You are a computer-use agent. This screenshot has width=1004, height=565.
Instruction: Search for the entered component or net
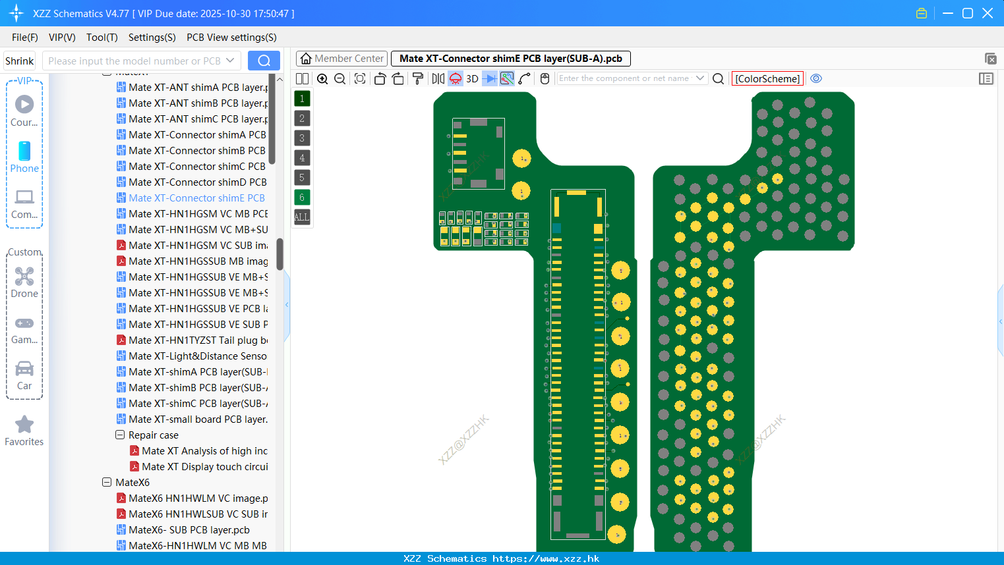[x=719, y=78]
